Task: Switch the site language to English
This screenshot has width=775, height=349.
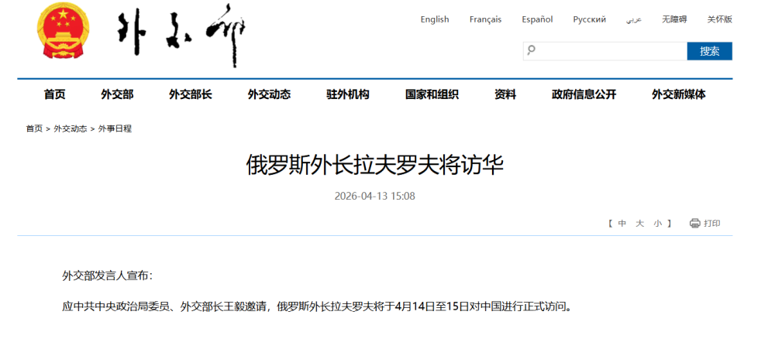Action: [435, 19]
